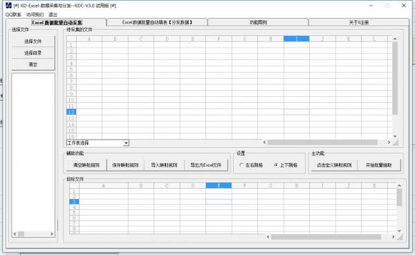Click 保存映射规则 button
Image resolution: width=415 pixels, height=255 pixels.
pyautogui.click(x=125, y=165)
